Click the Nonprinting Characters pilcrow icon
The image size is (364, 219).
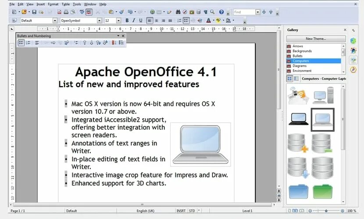[205, 12]
